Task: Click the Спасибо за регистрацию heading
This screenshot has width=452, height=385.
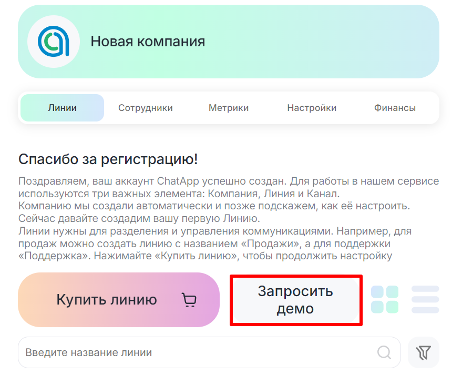Action: (108, 159)
